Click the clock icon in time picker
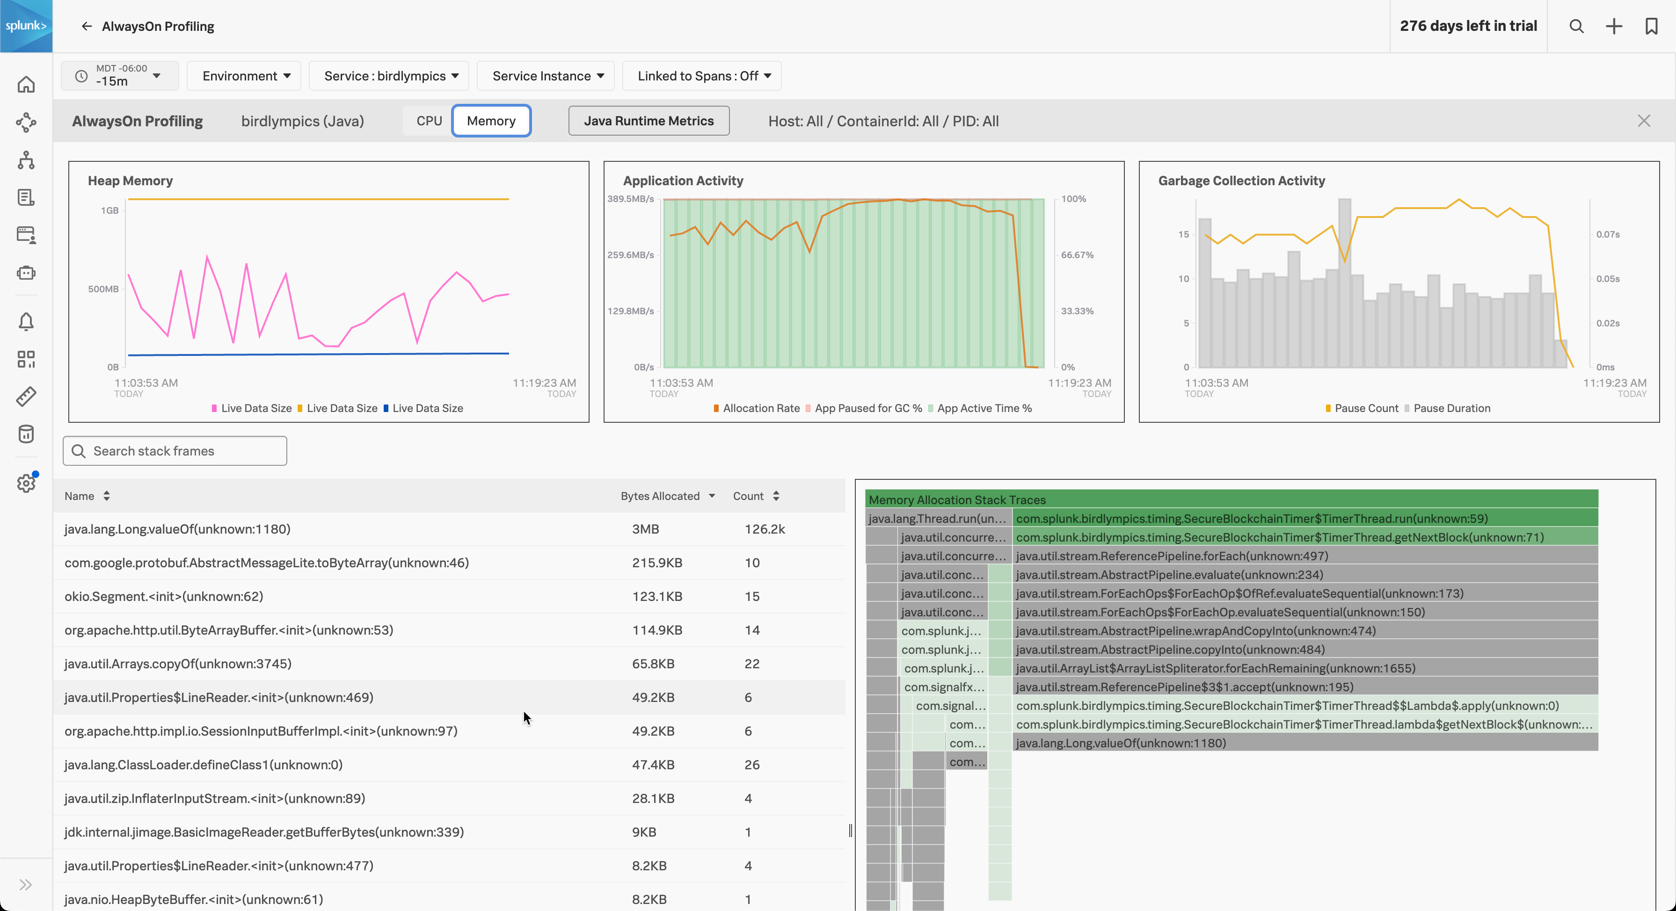The height and width of the screenshot is (911, 1676). (x=81, y=76)
